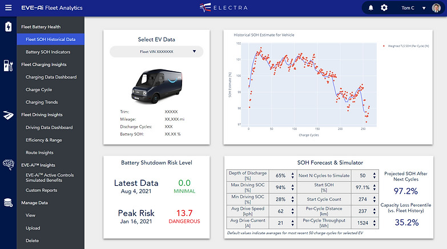Adjust Min Driving SOC stepper arrows
This screenshot has width=447, height=249.
[292, 199]
